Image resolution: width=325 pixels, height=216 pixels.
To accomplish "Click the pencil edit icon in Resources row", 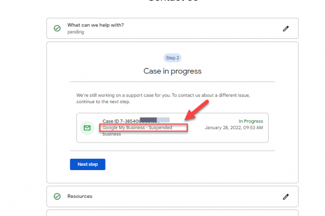I will (286, 197).
